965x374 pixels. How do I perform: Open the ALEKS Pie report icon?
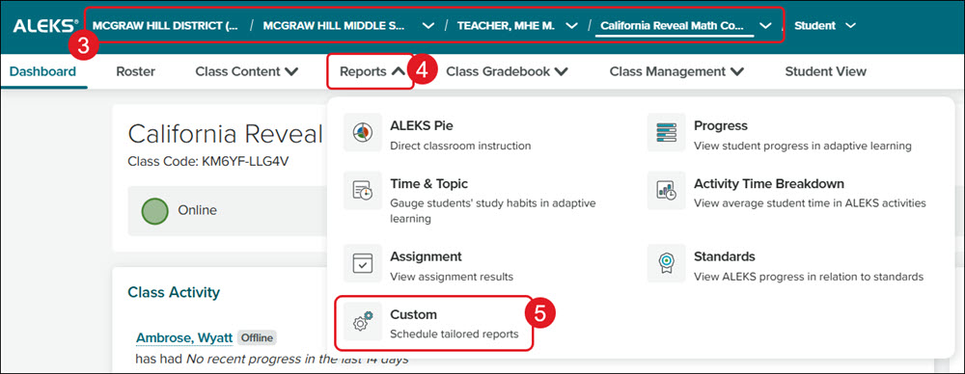coord(363,132)
